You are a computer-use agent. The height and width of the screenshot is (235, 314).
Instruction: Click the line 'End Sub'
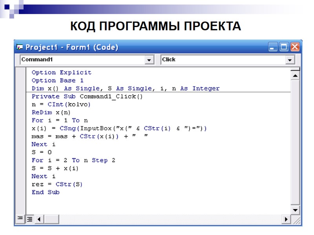point(46,192)
